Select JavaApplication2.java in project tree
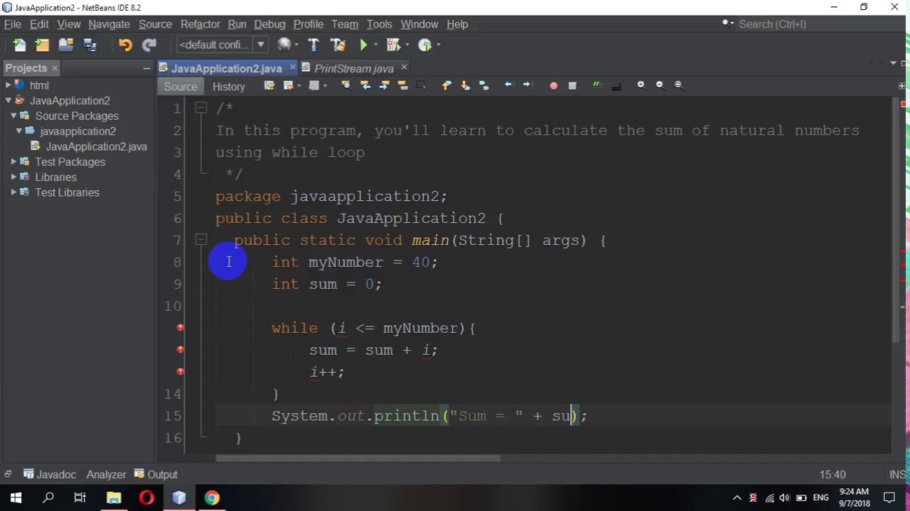The height and width of the screenshot is (511, 910). click(x=96, y=147)
